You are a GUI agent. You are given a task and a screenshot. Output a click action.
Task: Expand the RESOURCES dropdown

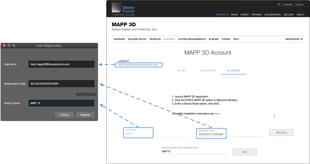[x=294, y=39]
